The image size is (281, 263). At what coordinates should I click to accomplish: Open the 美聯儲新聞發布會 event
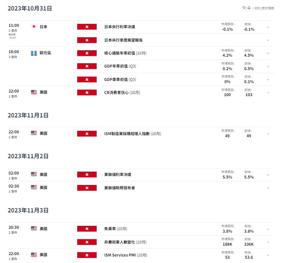(x=119, y=188)
